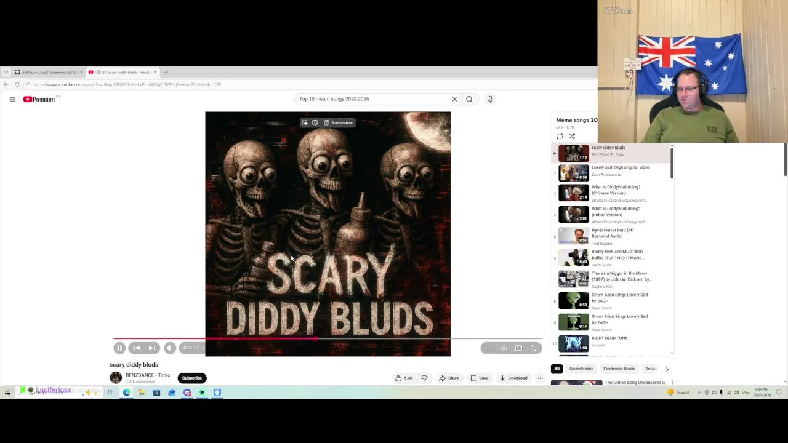This screenshot has width=788, height=443.
Task: Play Lovely sad 24gh original video
Action: [609, 172]
